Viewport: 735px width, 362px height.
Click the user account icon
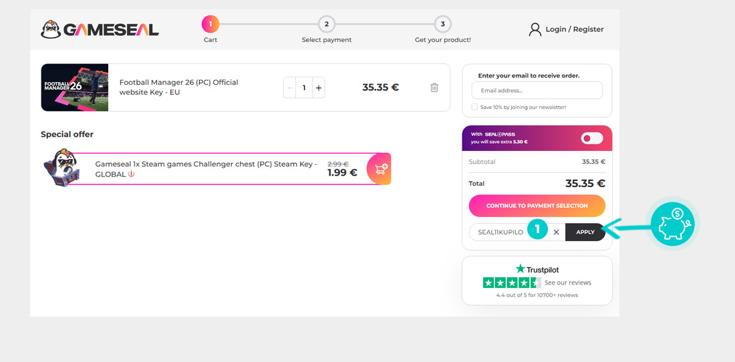[535, 29]
